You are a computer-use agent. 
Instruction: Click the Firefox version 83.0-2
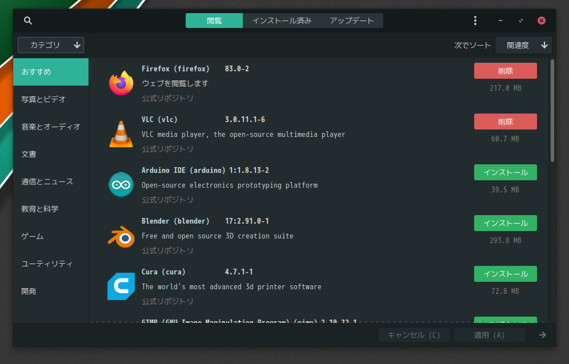pyautogui.click(x=237, y=69)
